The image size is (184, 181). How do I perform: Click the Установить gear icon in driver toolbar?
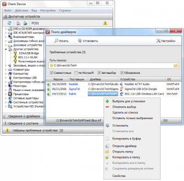coord(80,41)
